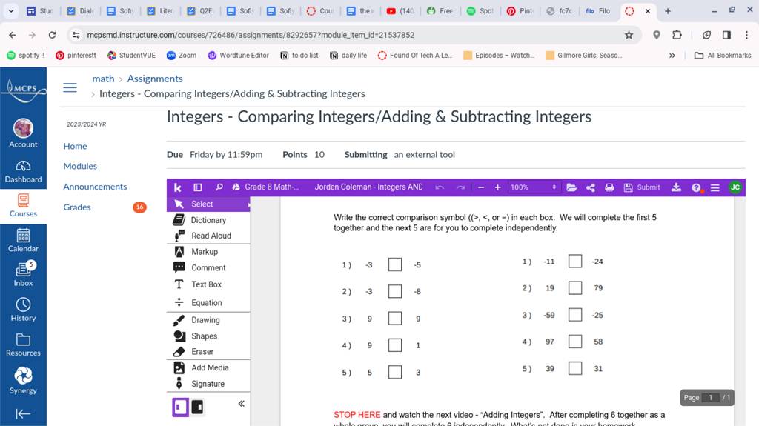759x426 pixels.
Task: Expand the Select tool submenu arrow
Action: (249, 204)
